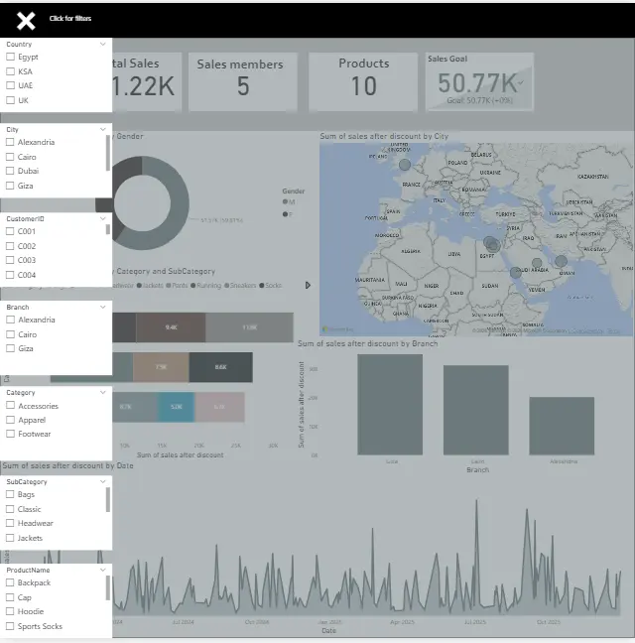
Task: Open the Branch slicer chevron
Action: click(103, 307)
